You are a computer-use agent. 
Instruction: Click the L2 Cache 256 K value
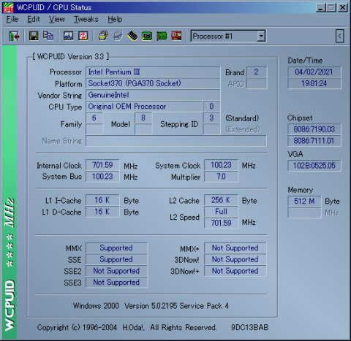pos(221,200)
